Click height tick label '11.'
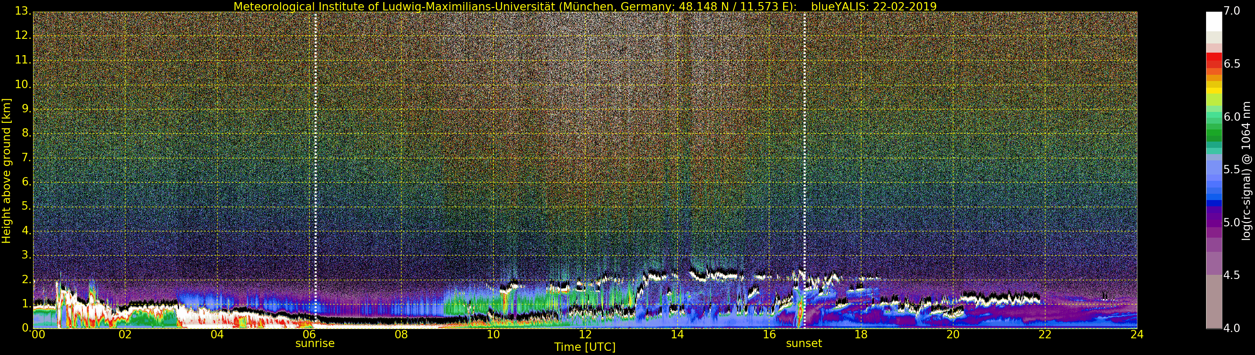This screenshot has width=1255, height=355. (23, 60)
